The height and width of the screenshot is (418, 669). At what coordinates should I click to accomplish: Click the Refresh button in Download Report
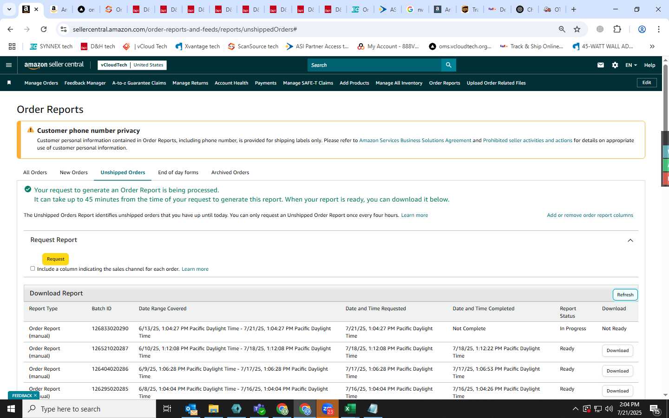click(625, 295)
